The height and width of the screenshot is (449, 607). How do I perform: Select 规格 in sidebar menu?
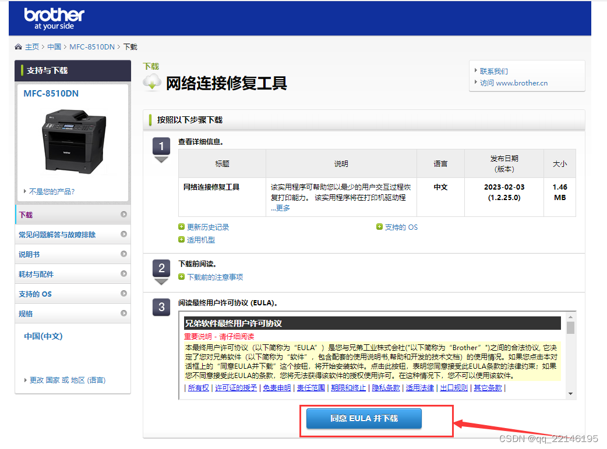[x=73, y=313]
